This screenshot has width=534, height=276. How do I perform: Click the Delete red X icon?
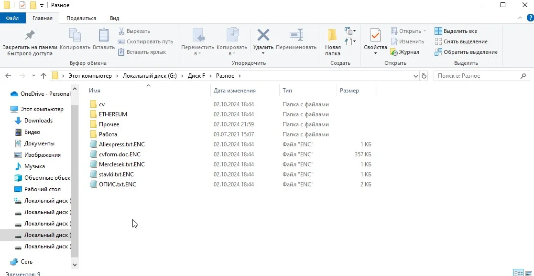263,35
